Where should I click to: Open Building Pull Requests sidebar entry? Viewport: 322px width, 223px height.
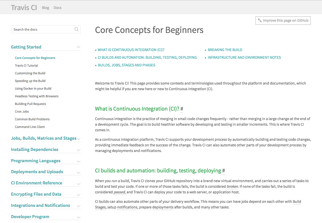tap(30, 104)
